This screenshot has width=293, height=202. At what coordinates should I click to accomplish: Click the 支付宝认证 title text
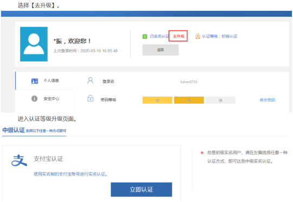48,159
